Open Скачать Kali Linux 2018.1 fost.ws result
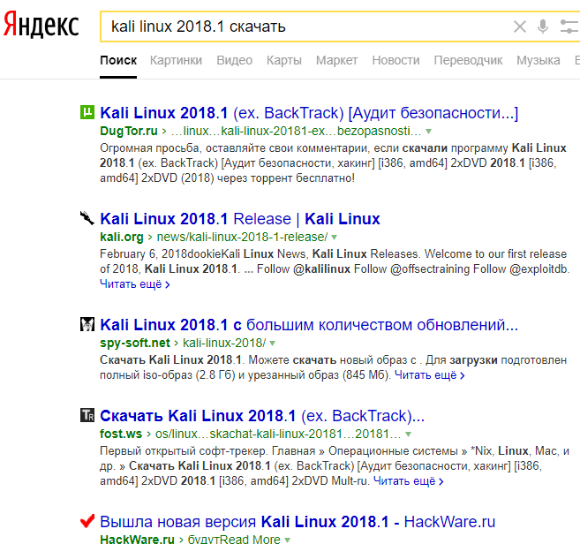This screenshot has width=580, height=544. click(262, 416)
